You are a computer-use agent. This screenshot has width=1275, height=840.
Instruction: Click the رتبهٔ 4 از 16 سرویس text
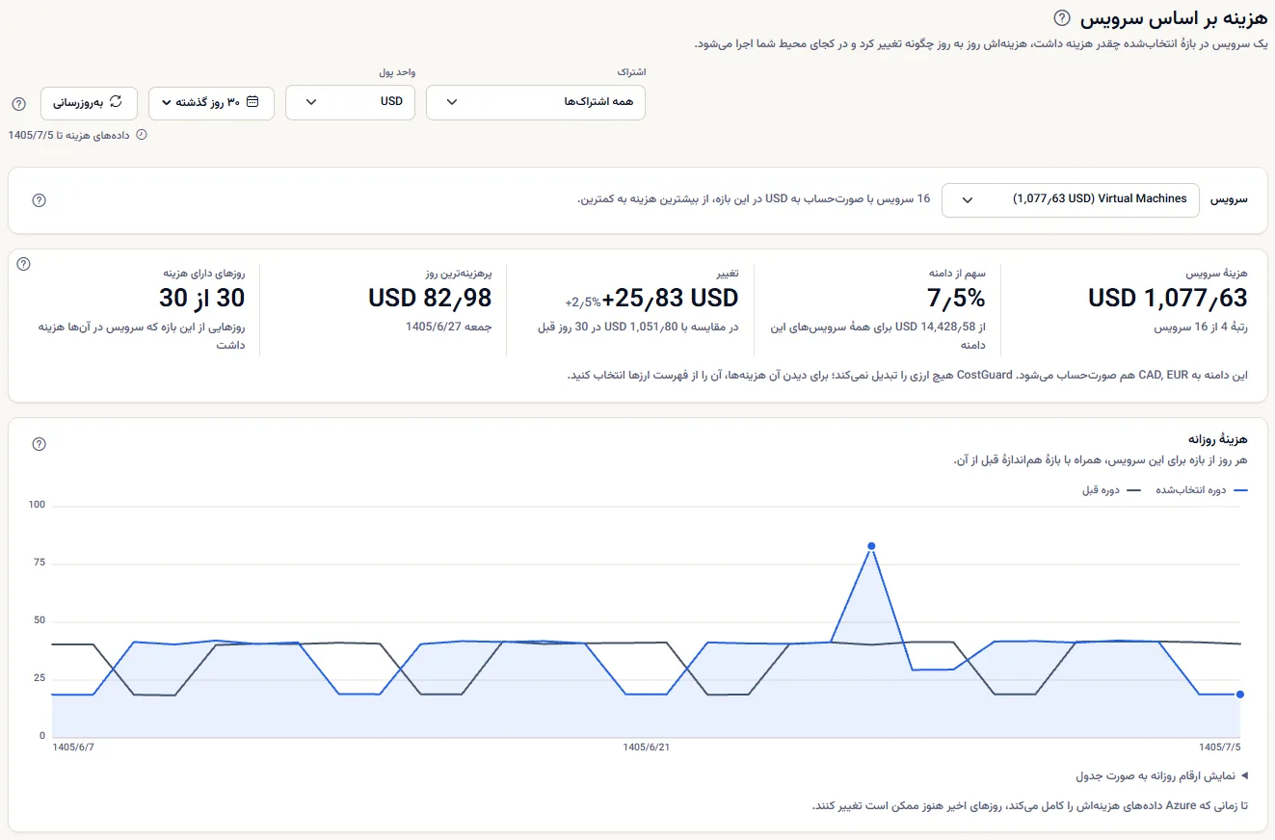point(1201,328)
